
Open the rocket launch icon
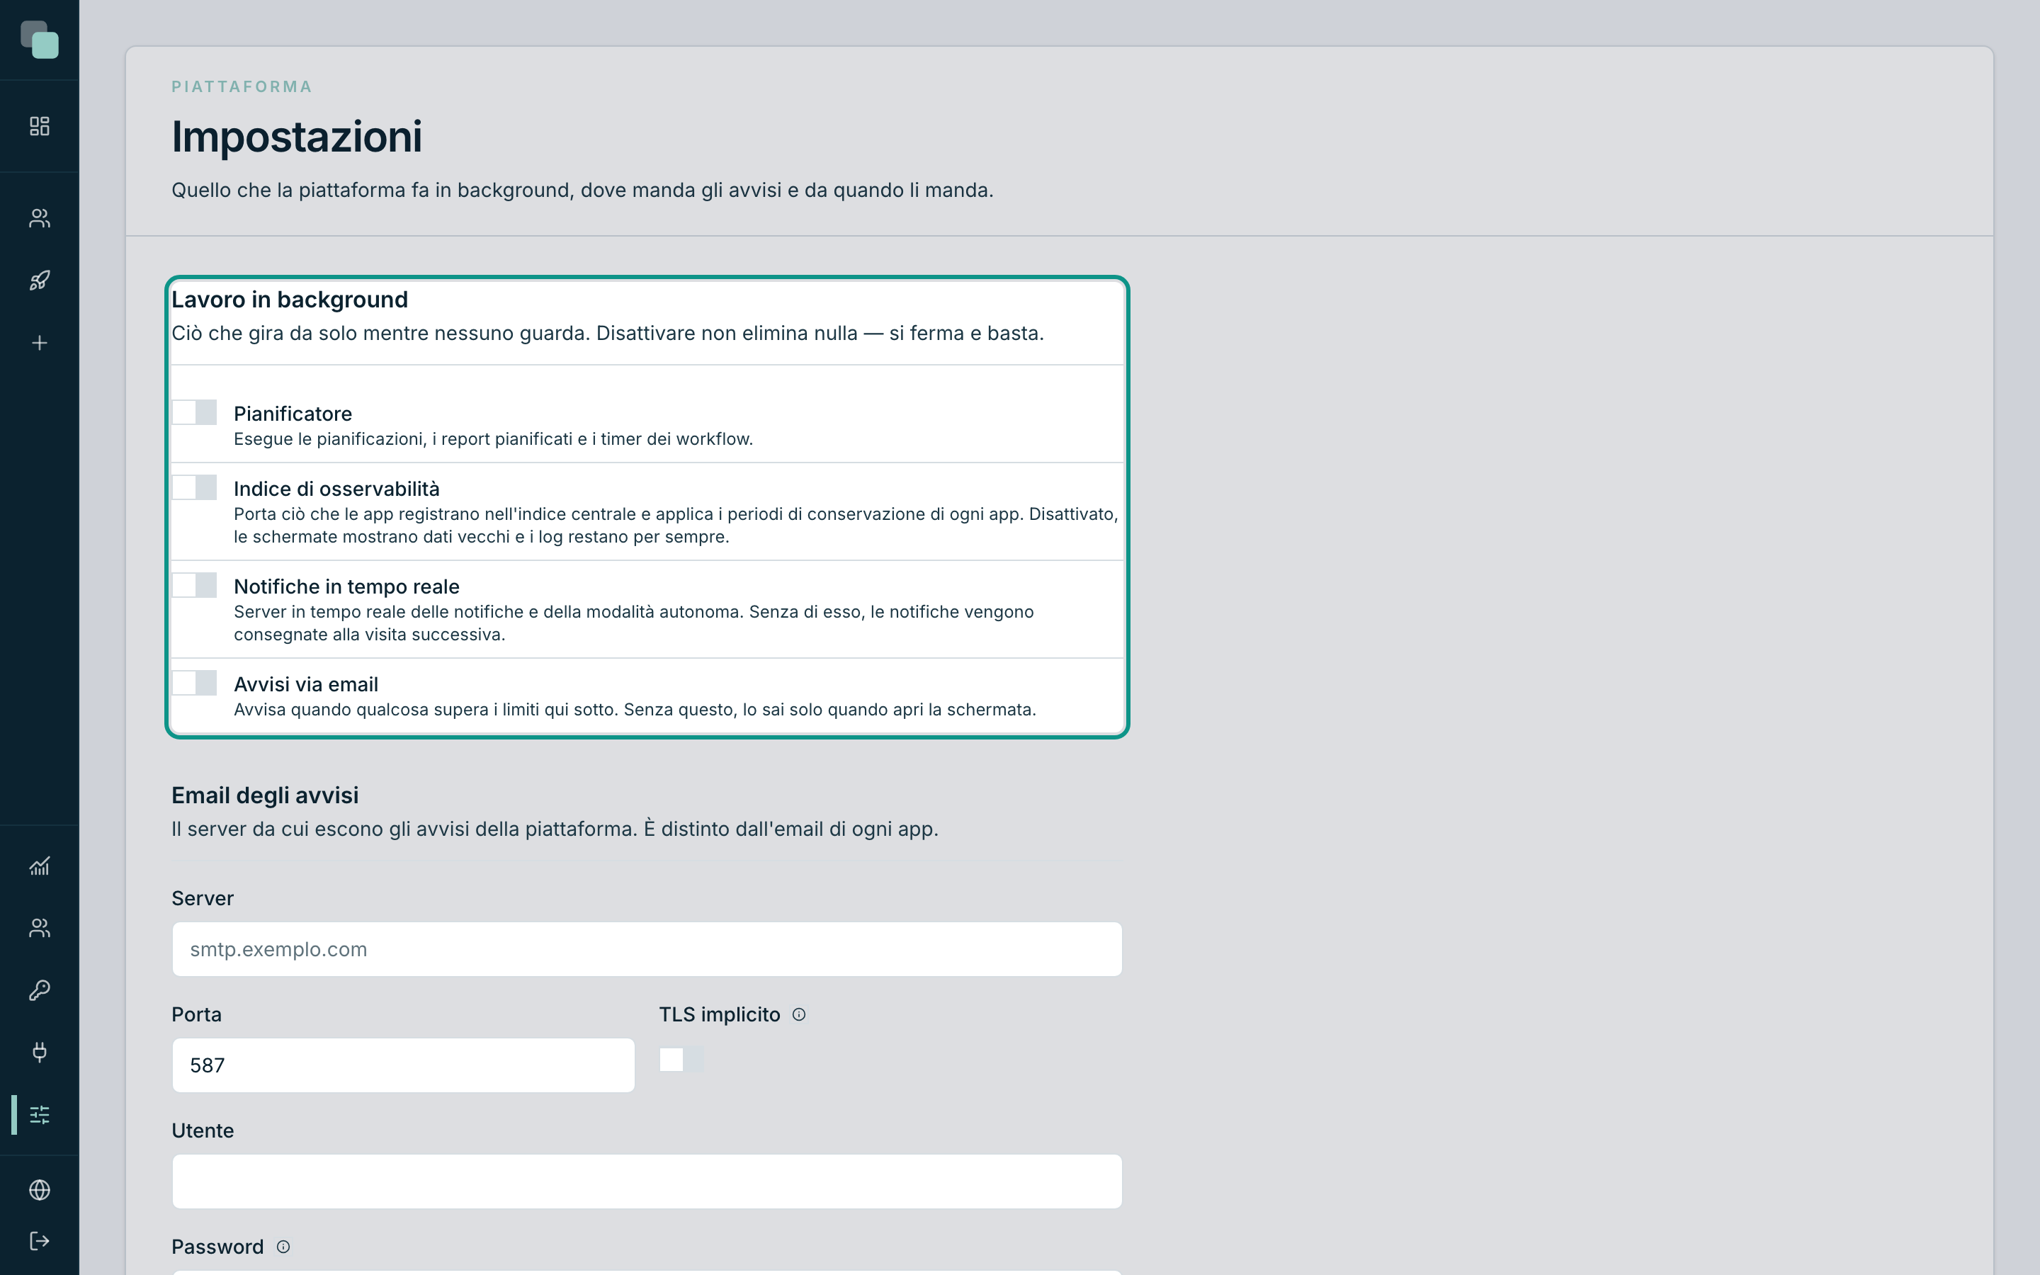pyautogui.click(x=40, y=280)
